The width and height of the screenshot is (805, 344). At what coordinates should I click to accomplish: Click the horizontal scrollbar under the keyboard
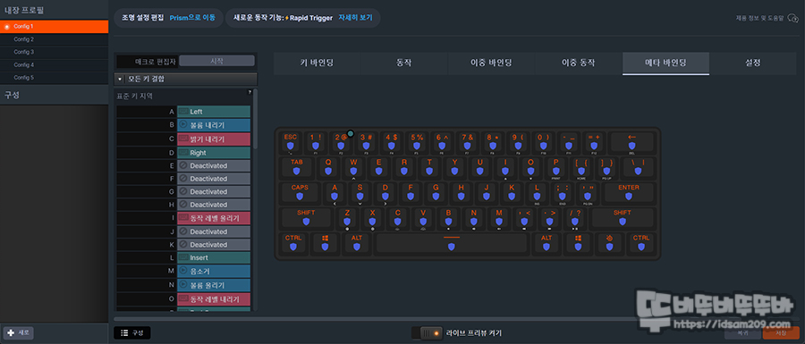pyautogui.click(x=428, y=319)
